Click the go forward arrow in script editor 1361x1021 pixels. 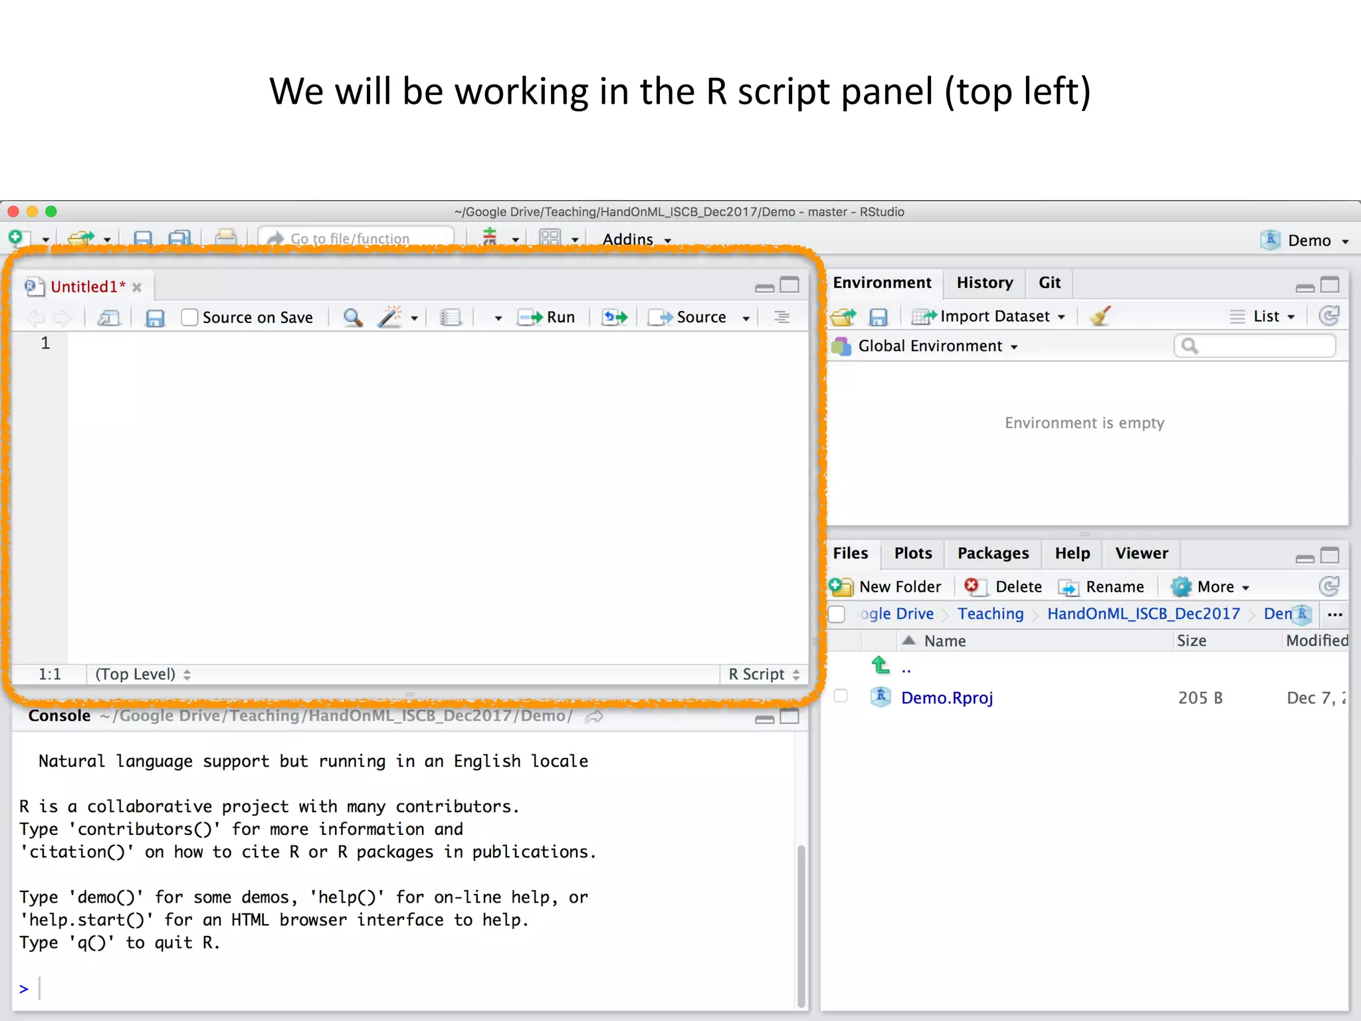click(62, 318)
